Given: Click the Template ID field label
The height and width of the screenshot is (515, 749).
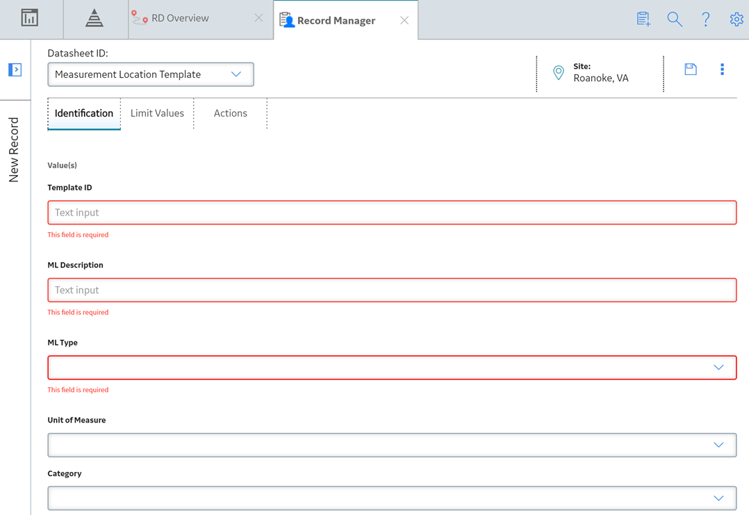Looking at the screenshot, I should [69, 188].
